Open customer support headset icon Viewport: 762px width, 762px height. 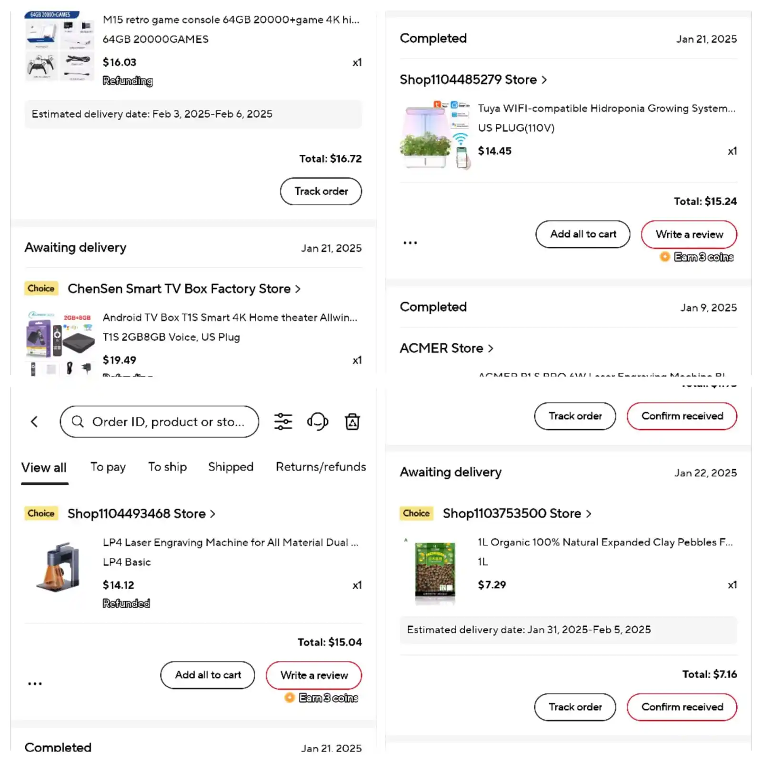[x=318, y=421]
